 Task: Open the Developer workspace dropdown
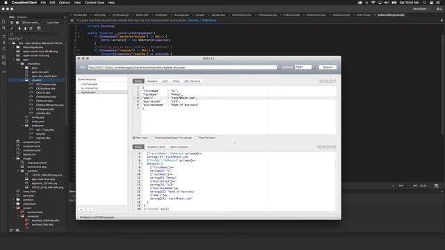[x=421, y=9]
